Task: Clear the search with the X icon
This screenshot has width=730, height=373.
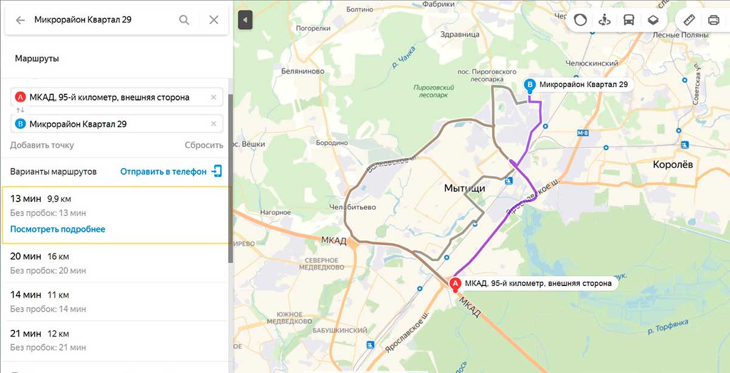Action: coord(214,20)
